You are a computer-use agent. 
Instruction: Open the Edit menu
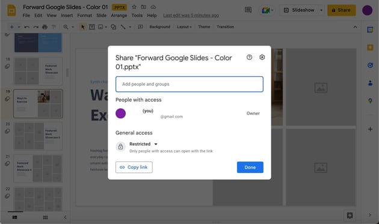coord(38,16)
